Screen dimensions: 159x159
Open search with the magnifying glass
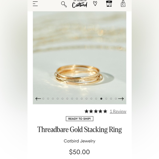tap(64, 4)
